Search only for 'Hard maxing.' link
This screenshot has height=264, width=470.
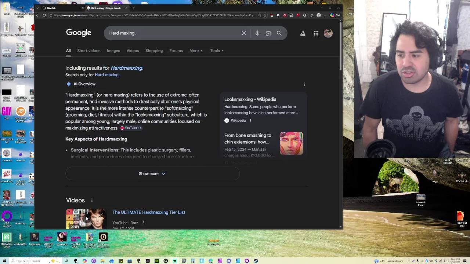(x=107, y=75)
